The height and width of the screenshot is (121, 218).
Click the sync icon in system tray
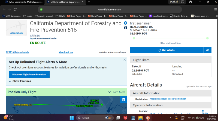[x=176, y=118]
